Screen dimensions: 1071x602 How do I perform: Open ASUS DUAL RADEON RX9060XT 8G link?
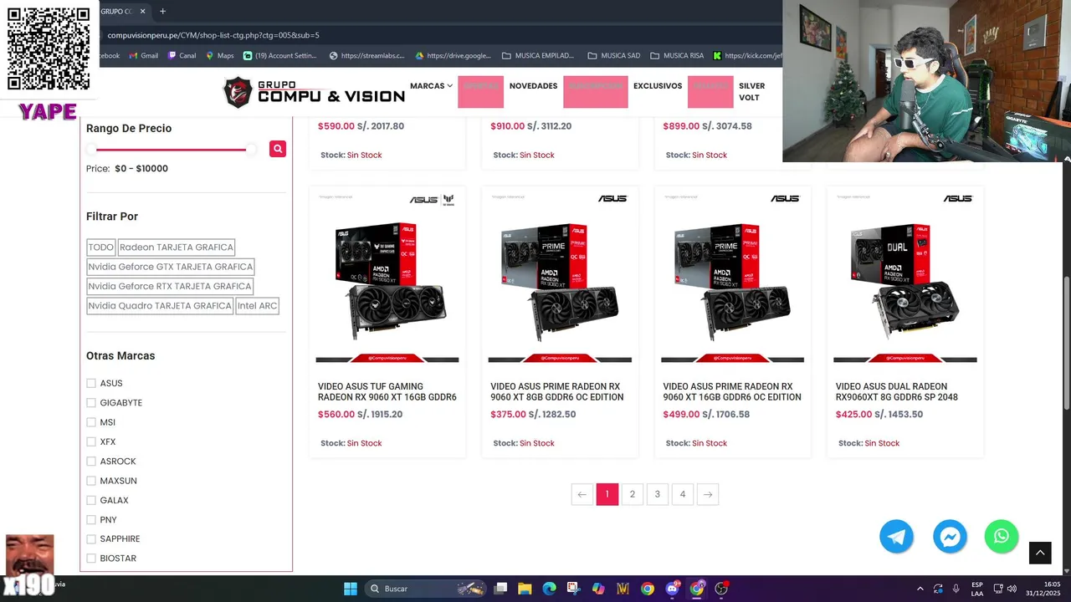[896, 392]
